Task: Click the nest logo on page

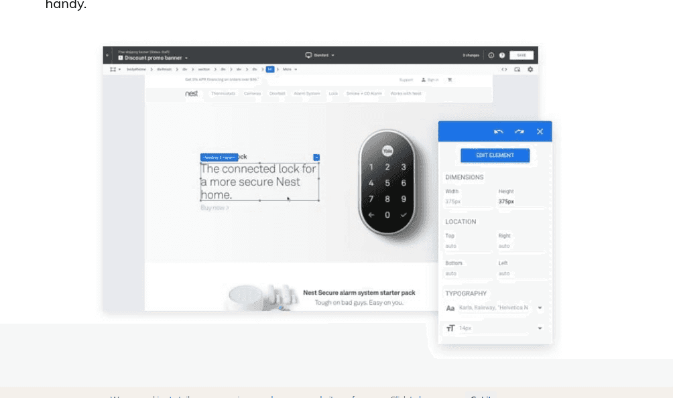Action: click(192, 94)
